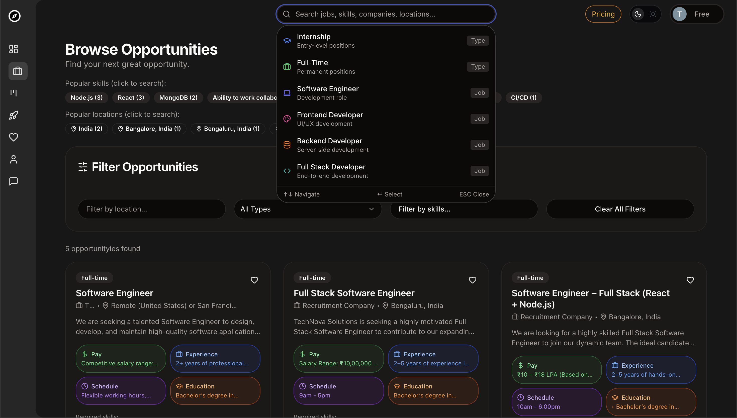This screenshot has height=418, width=737.
Task: Open the dashboard grid icon in sidebar
Action: click(x=14, y=49)
